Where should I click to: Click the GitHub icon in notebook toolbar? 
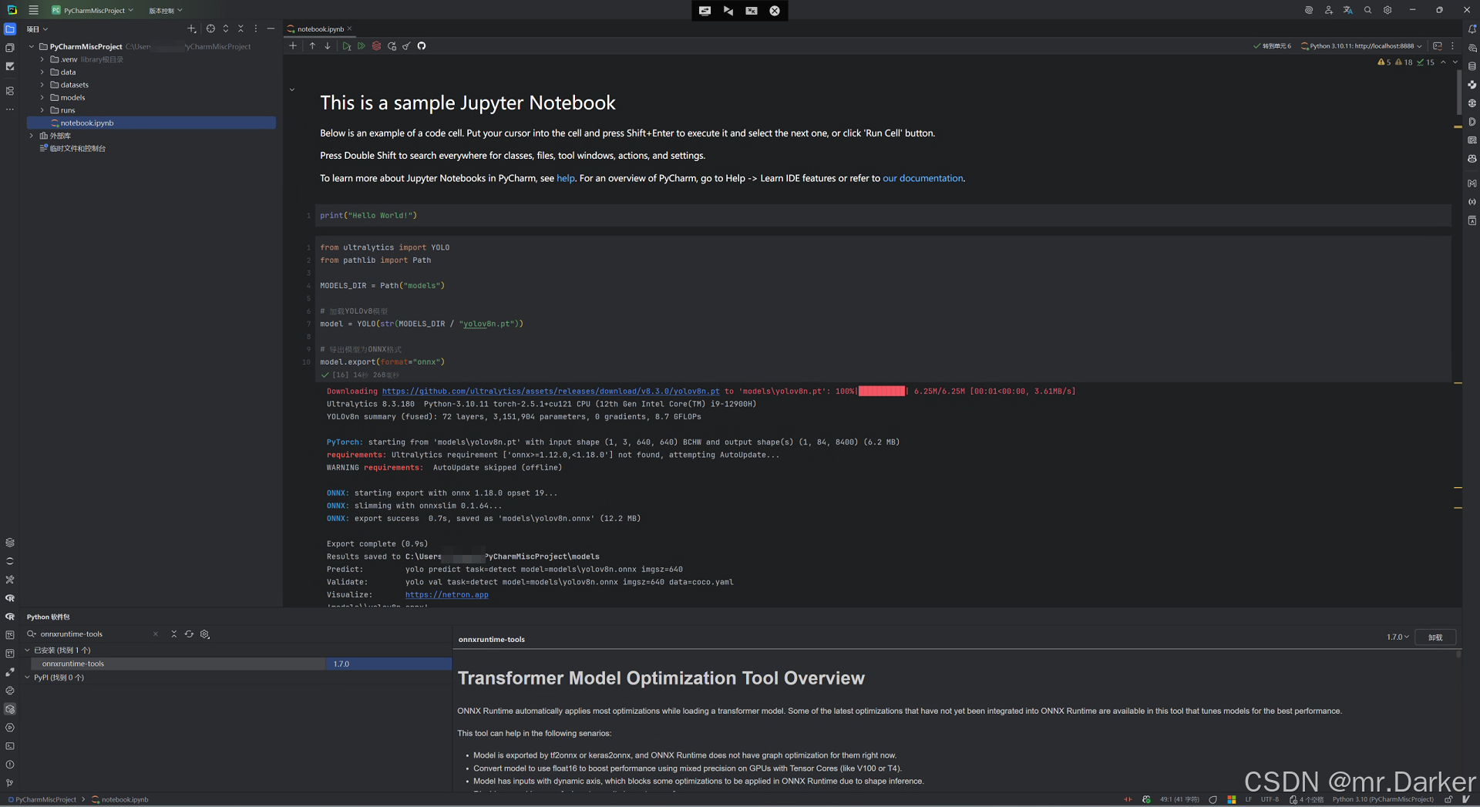(x=422, y=45)
